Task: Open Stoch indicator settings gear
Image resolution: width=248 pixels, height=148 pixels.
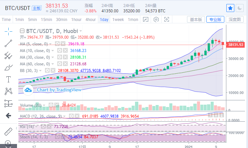Action: 57,137
